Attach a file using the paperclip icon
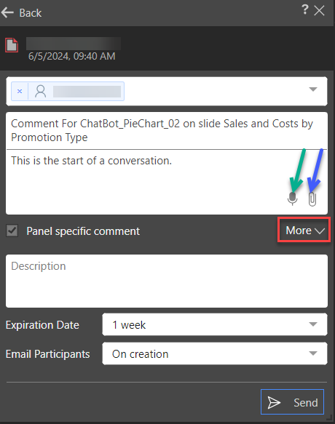Image resolution: width=335 pixels, height=424 pixels. [x=312, y=199]
